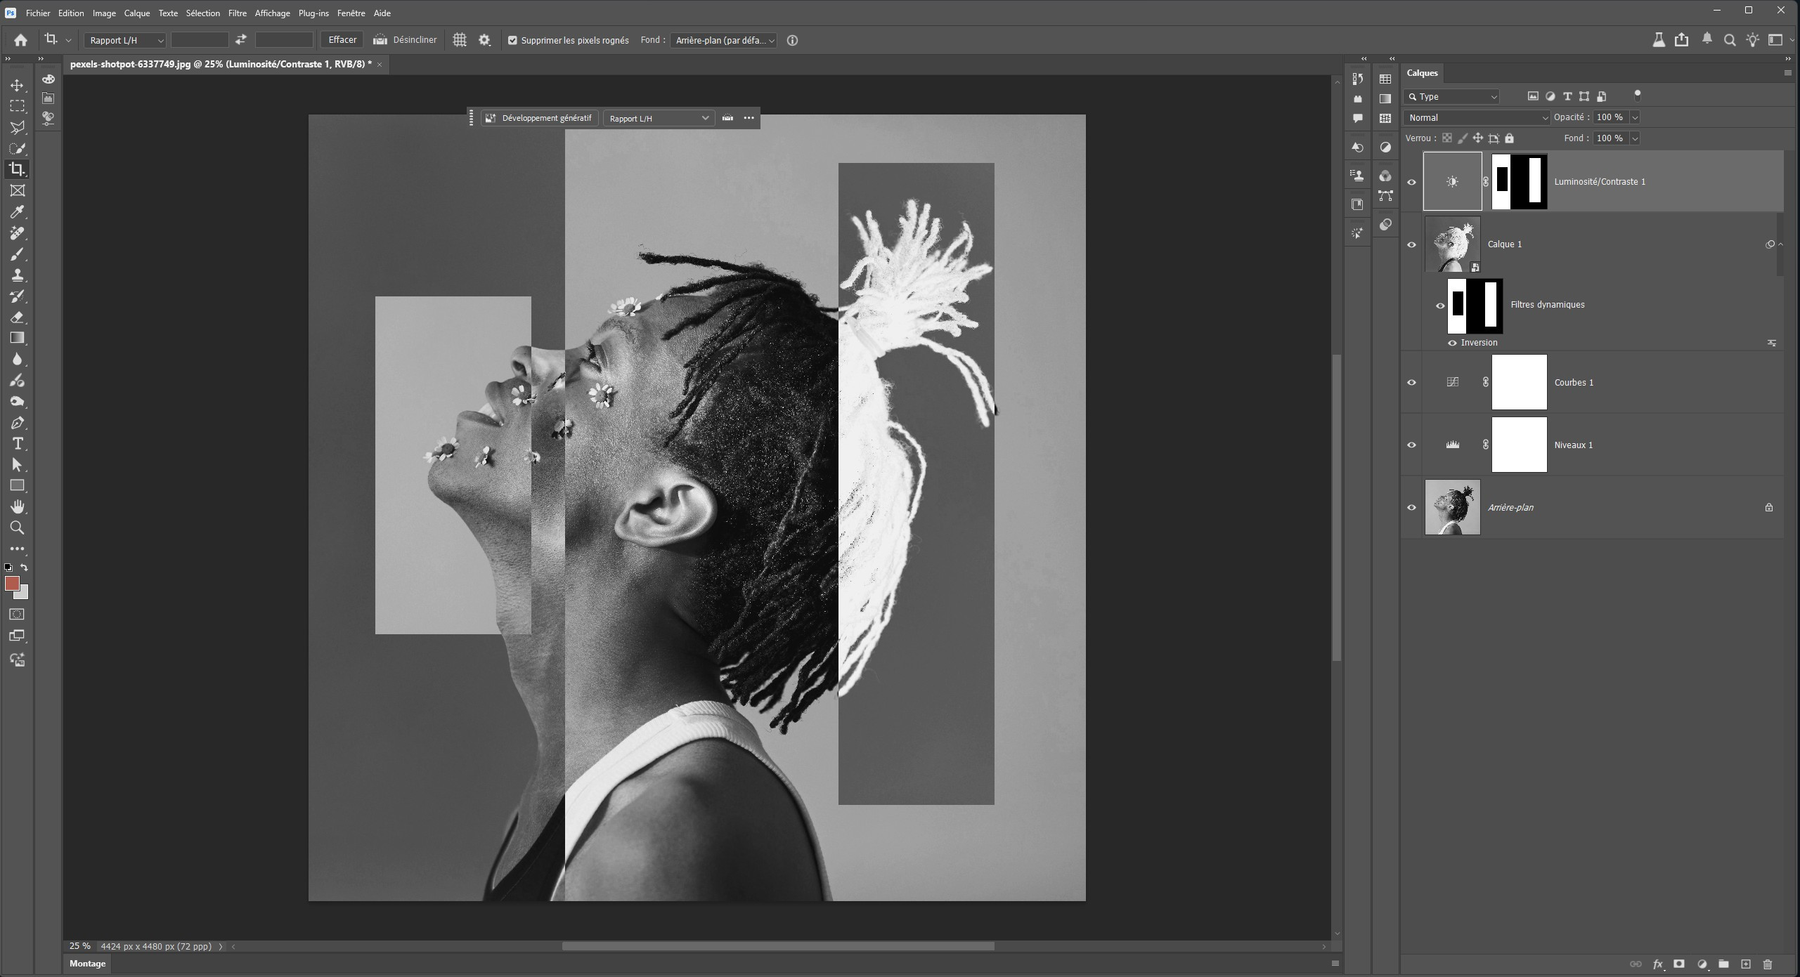
Task: Select the Clone Stamp tool
Action: coord(17,275)
